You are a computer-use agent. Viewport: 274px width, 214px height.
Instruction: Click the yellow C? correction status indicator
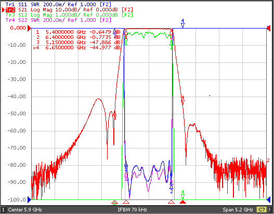tap(262, 210)
